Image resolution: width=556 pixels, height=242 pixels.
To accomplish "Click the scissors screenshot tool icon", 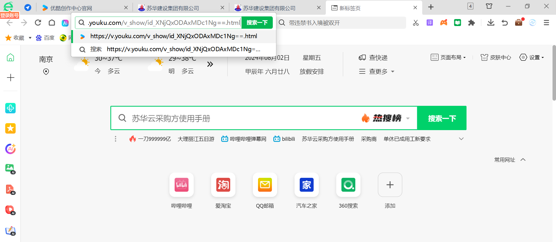I will click(416, 23).
